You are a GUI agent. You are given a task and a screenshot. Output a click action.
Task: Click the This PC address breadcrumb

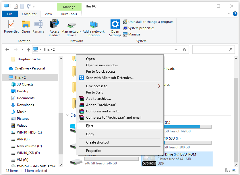[x=49, y=49]
